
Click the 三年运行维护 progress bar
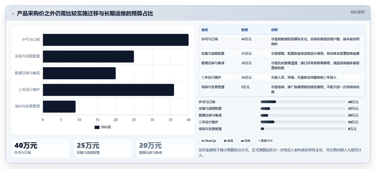click(x=303, y=122)
